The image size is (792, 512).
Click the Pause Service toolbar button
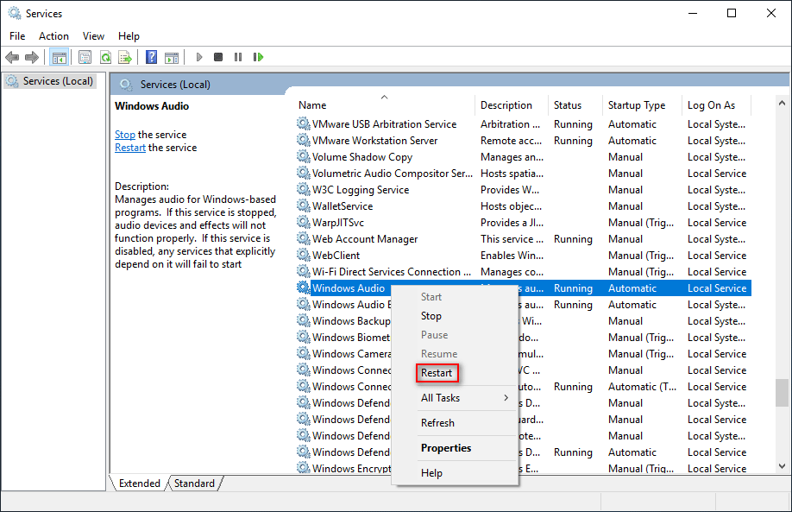(x=238, y=57)
